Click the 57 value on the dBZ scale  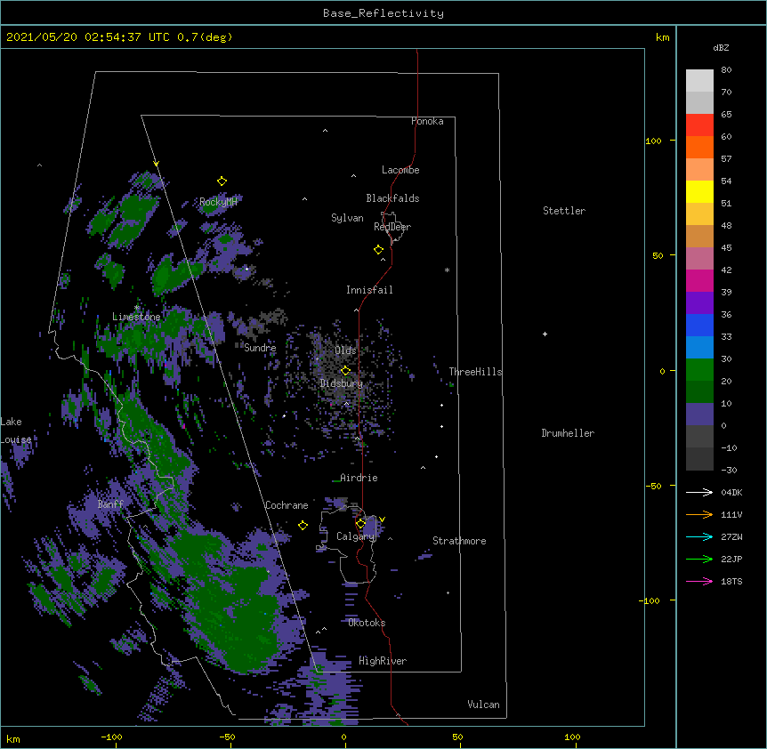(726, 159)
